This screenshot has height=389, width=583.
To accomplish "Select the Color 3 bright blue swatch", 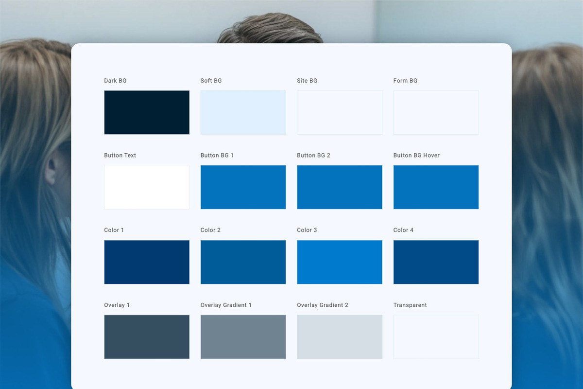I will click(x=340, y=262).
